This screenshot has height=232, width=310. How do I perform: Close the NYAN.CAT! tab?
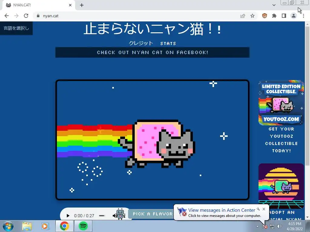pyautogui.click(x=70, y=5)
